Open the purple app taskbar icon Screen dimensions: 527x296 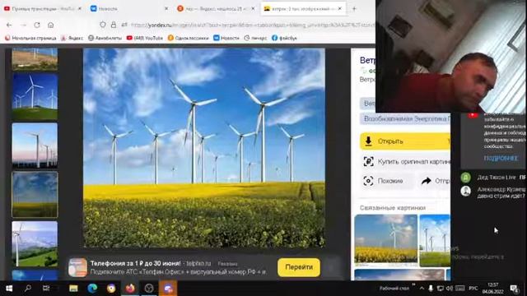coord(168,289)
